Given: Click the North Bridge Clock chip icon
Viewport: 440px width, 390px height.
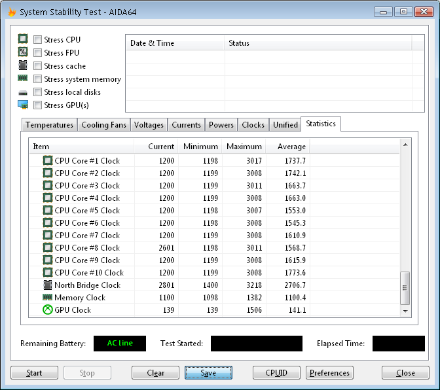Looking at the screenshot, I should [x=47, y=285].
